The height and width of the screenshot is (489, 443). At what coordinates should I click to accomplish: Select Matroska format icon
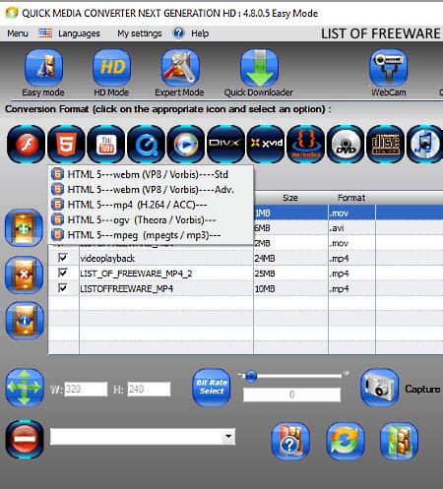pyautogui.click(x=306, y=144)
